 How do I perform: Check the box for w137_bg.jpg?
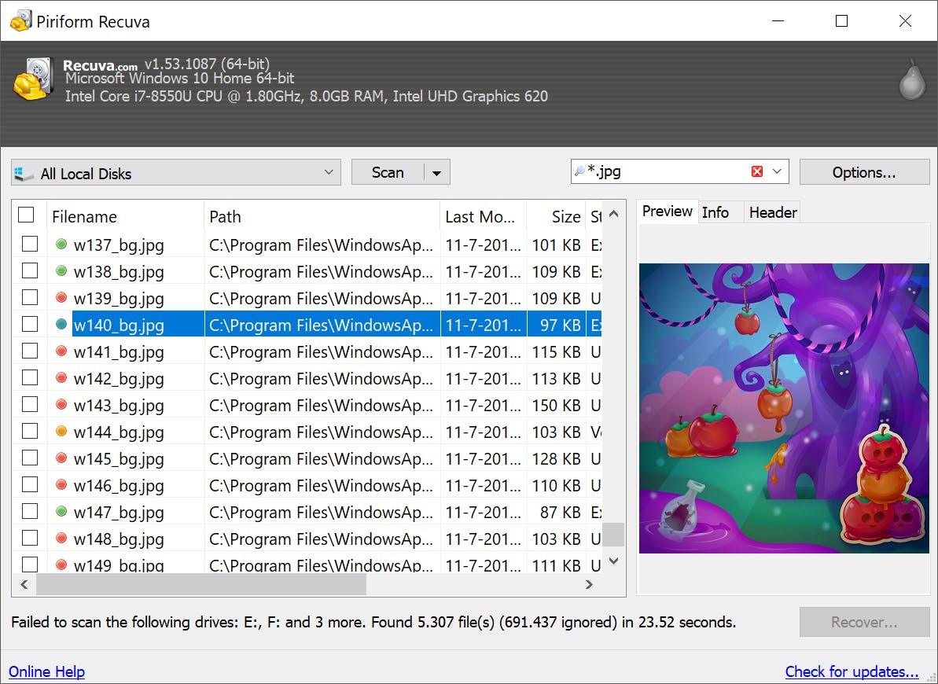(30, 245)
